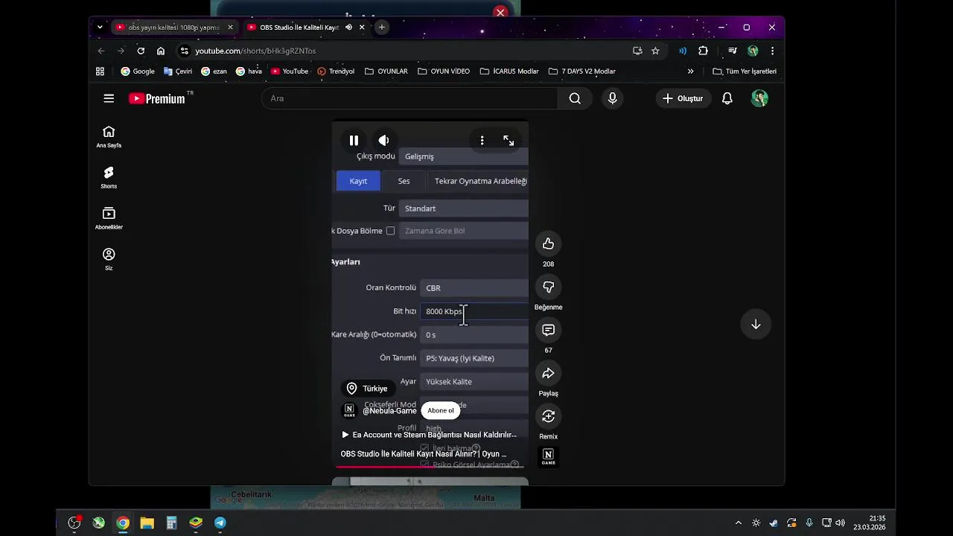Expand the Short to fullscreen
The width and height of the screenshot is (953, 536).
click(509, 140)
